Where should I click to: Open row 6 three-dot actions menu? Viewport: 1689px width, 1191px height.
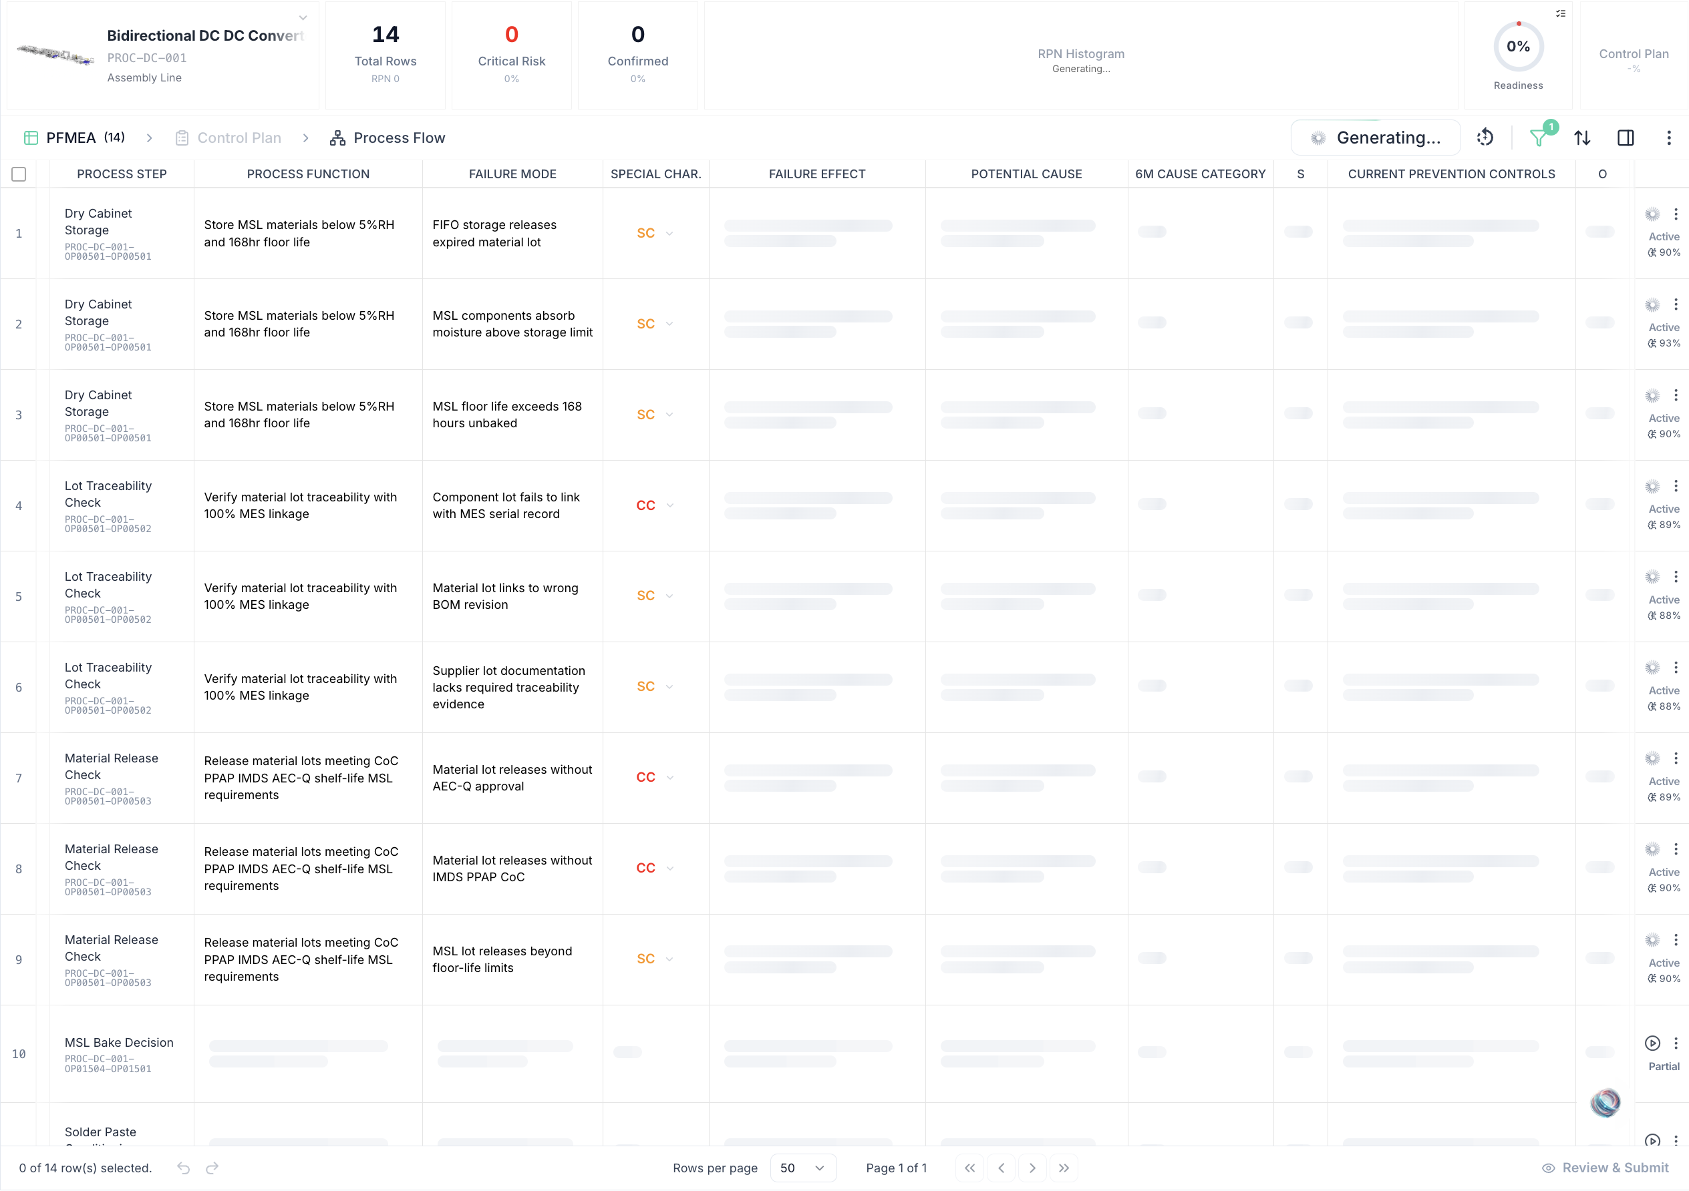tap(1676, 668)
